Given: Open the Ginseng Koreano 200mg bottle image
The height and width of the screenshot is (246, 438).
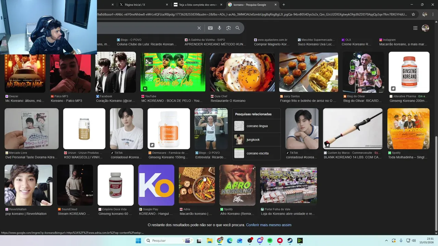Looking at the screenshot, I should coord(409,72).
